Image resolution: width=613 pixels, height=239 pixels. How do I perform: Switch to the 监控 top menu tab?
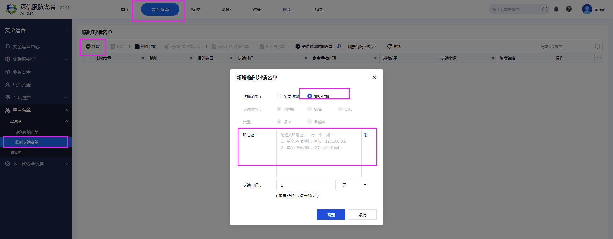point(195,10)
